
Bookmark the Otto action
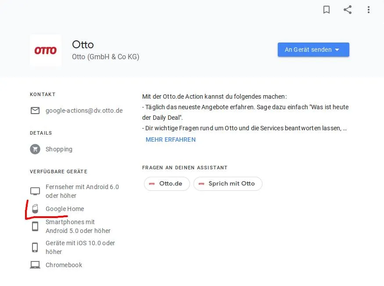pyautogui.click(x=327, y=10)
